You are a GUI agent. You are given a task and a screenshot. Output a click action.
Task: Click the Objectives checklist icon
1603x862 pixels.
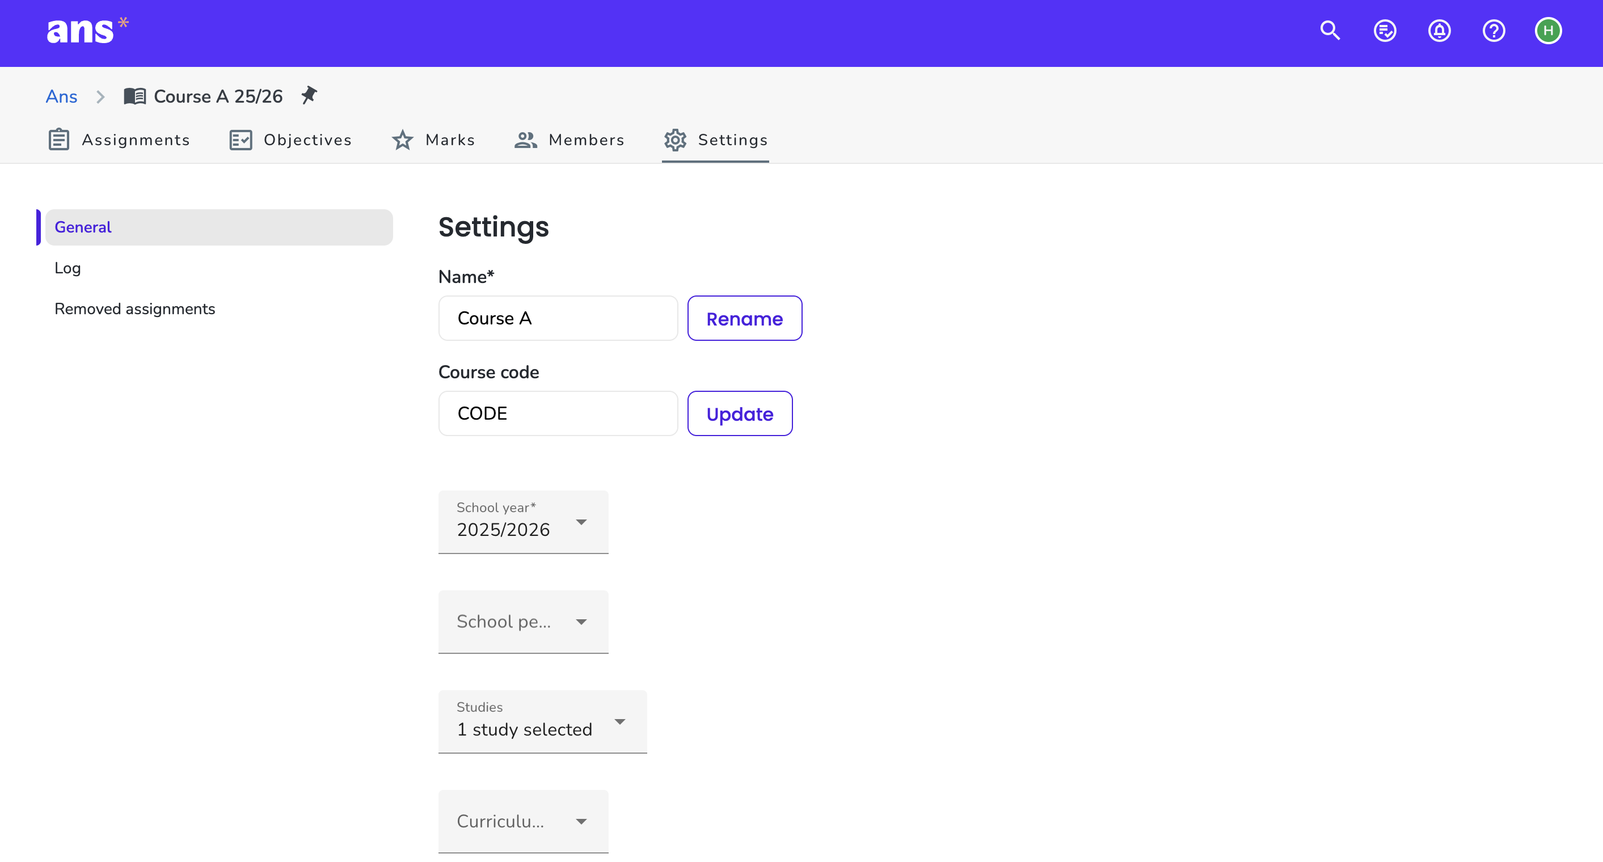[x=241, y=140]
